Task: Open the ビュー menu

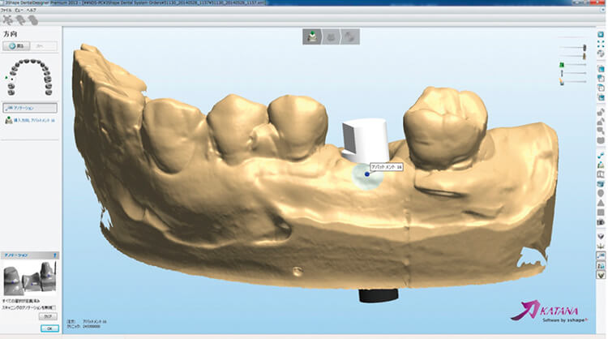Action: tap(19, 11)
